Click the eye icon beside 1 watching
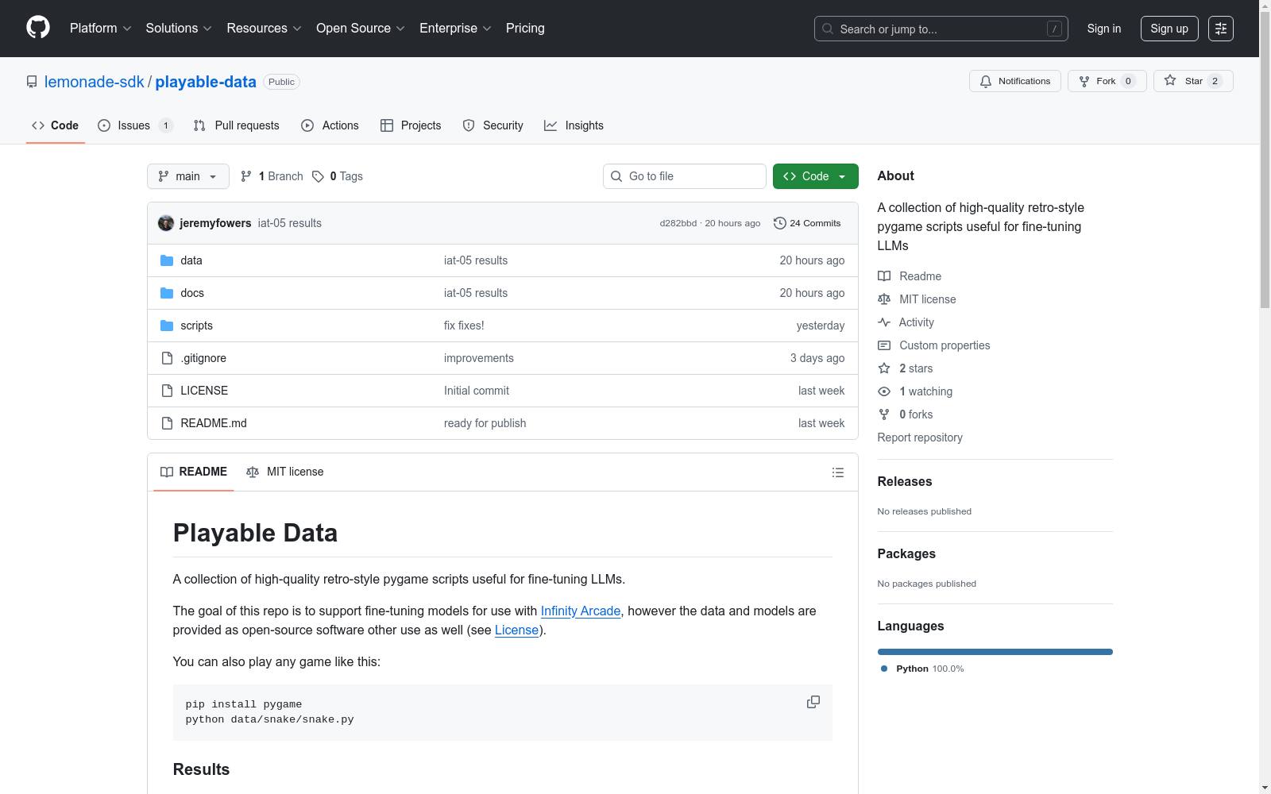The image size is (1271, 794). pyautogui.click(x=884, y=391)
